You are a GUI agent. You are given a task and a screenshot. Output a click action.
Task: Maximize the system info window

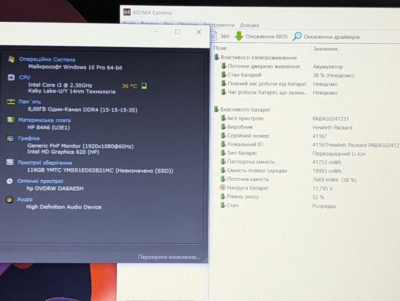(x=177, y=32)
